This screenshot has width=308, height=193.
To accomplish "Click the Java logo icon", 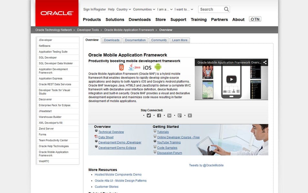I will pos(134,67).
